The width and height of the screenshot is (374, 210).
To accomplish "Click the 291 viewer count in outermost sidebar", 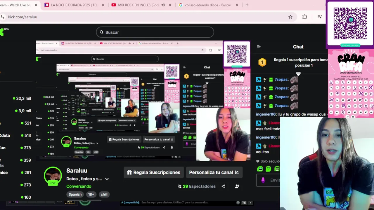I will pos(28,172).
